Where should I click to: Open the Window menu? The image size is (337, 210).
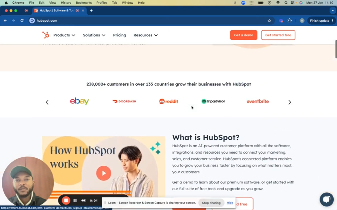coord(127,3)
